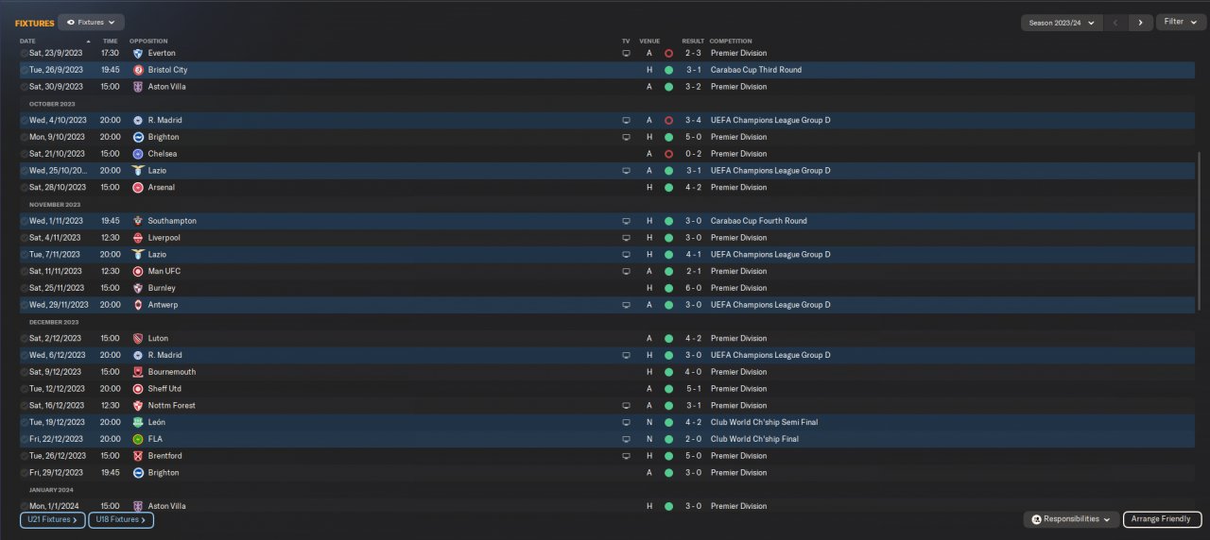Open the Fixtures view dropdown
Image resolution: width=1210 pixels, height=540 pixels.
pyautogui.click(x=91, y=22)
